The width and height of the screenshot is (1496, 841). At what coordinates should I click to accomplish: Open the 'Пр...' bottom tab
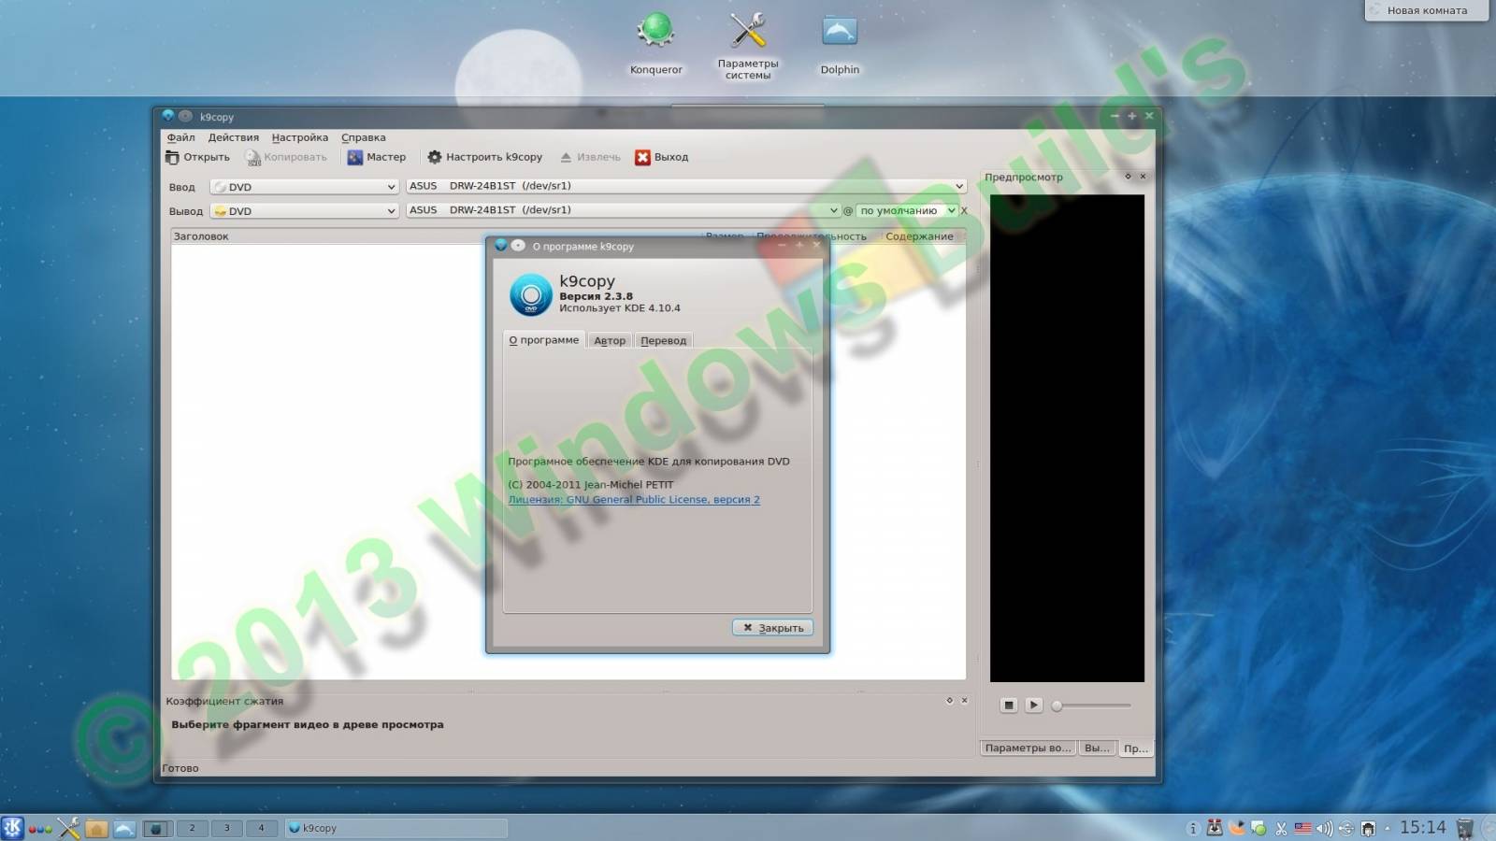[x=1135, y=748]
